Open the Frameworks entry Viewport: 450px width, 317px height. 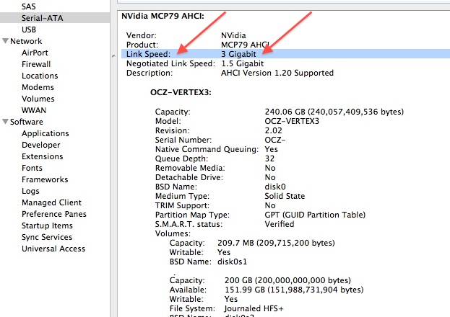(x=45, y=179)
